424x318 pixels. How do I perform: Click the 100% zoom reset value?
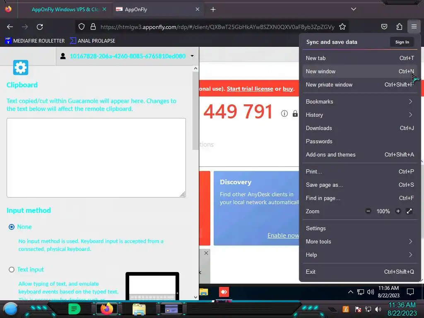pos(383,212)
